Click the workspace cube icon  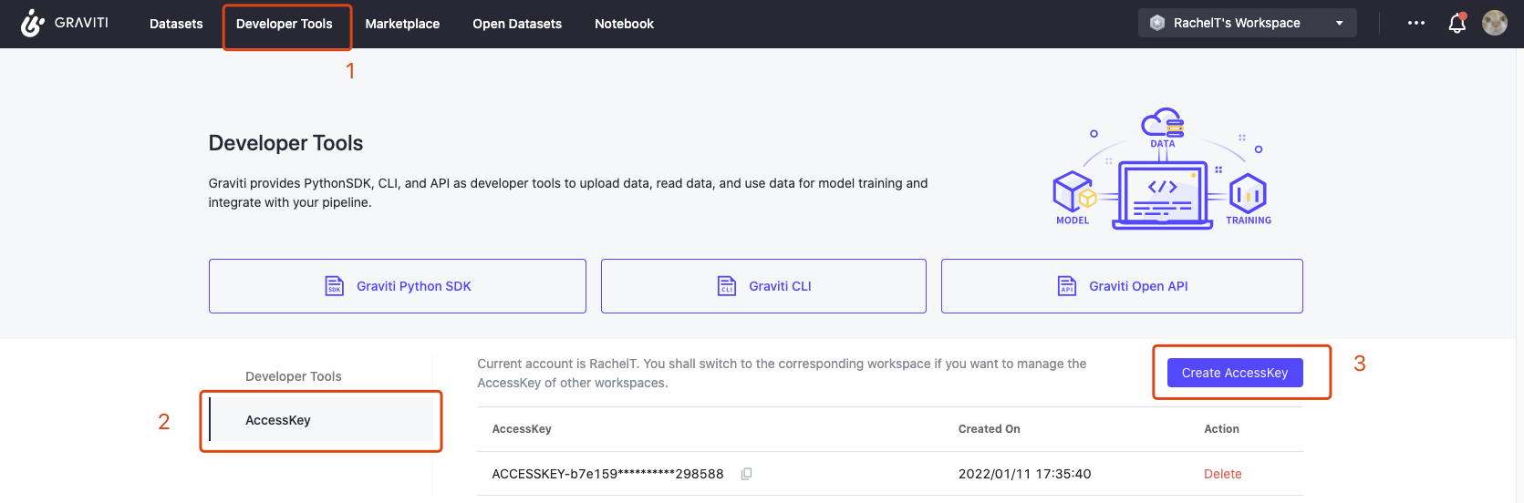coord(1157,23)
